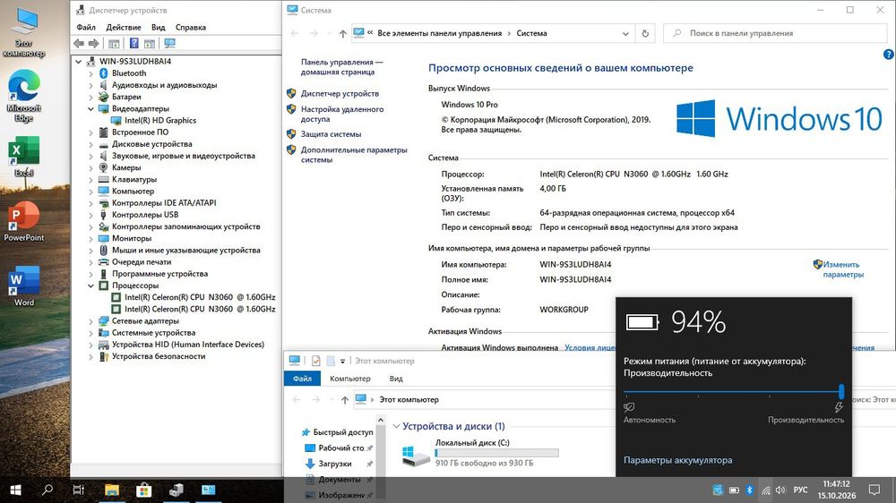Select 'Загрузки' in Explorer navigation
Image resolution: width=896 pixels, height=503 pixels.
tap(335, 465)
